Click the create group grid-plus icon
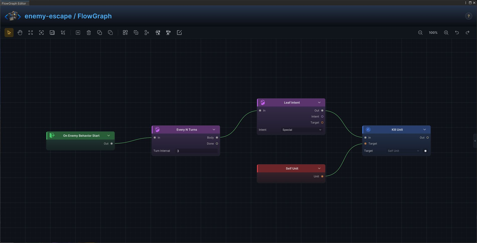 point(125,33)
